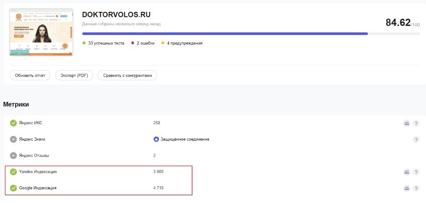Click gray status icon for Яндекс Знаки
Image resolution: width=426 pixels, height=203 pixels.
(13, 139)
